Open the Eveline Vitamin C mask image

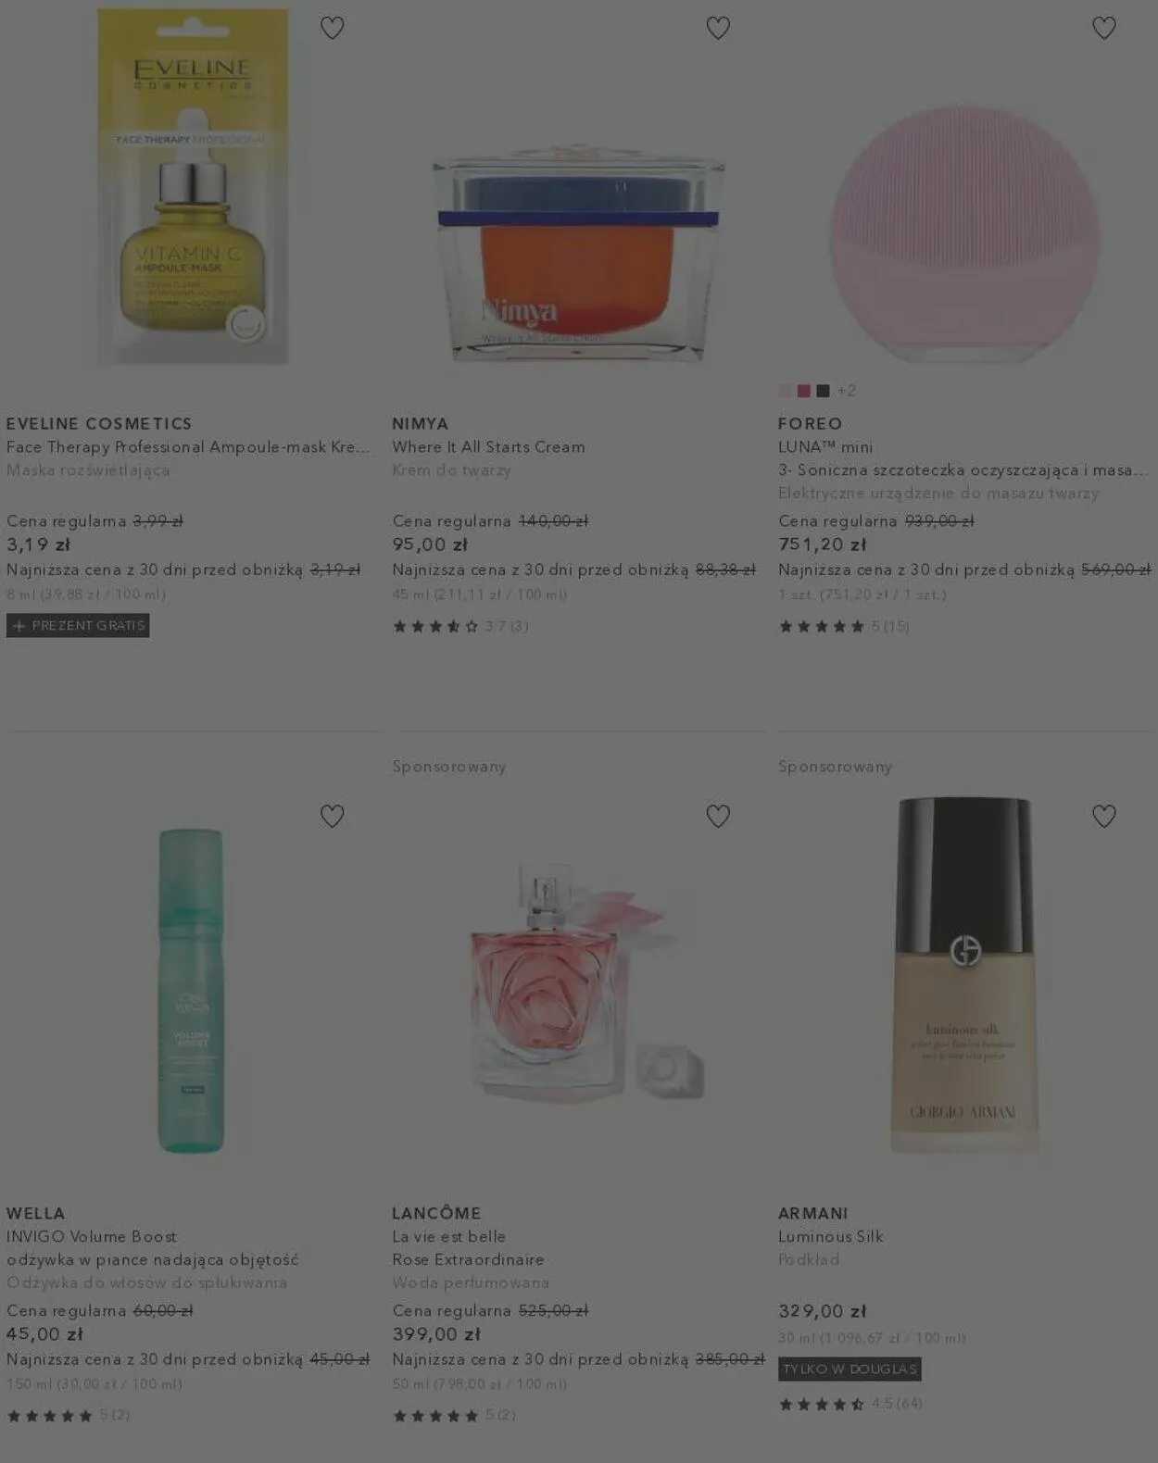click(x=193, y=186)
